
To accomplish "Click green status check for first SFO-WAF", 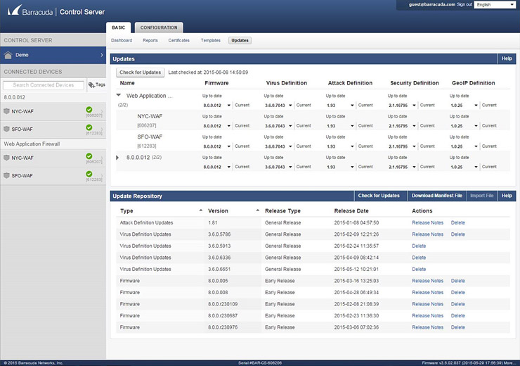I will pyautogui.click(x=89, y=127).
